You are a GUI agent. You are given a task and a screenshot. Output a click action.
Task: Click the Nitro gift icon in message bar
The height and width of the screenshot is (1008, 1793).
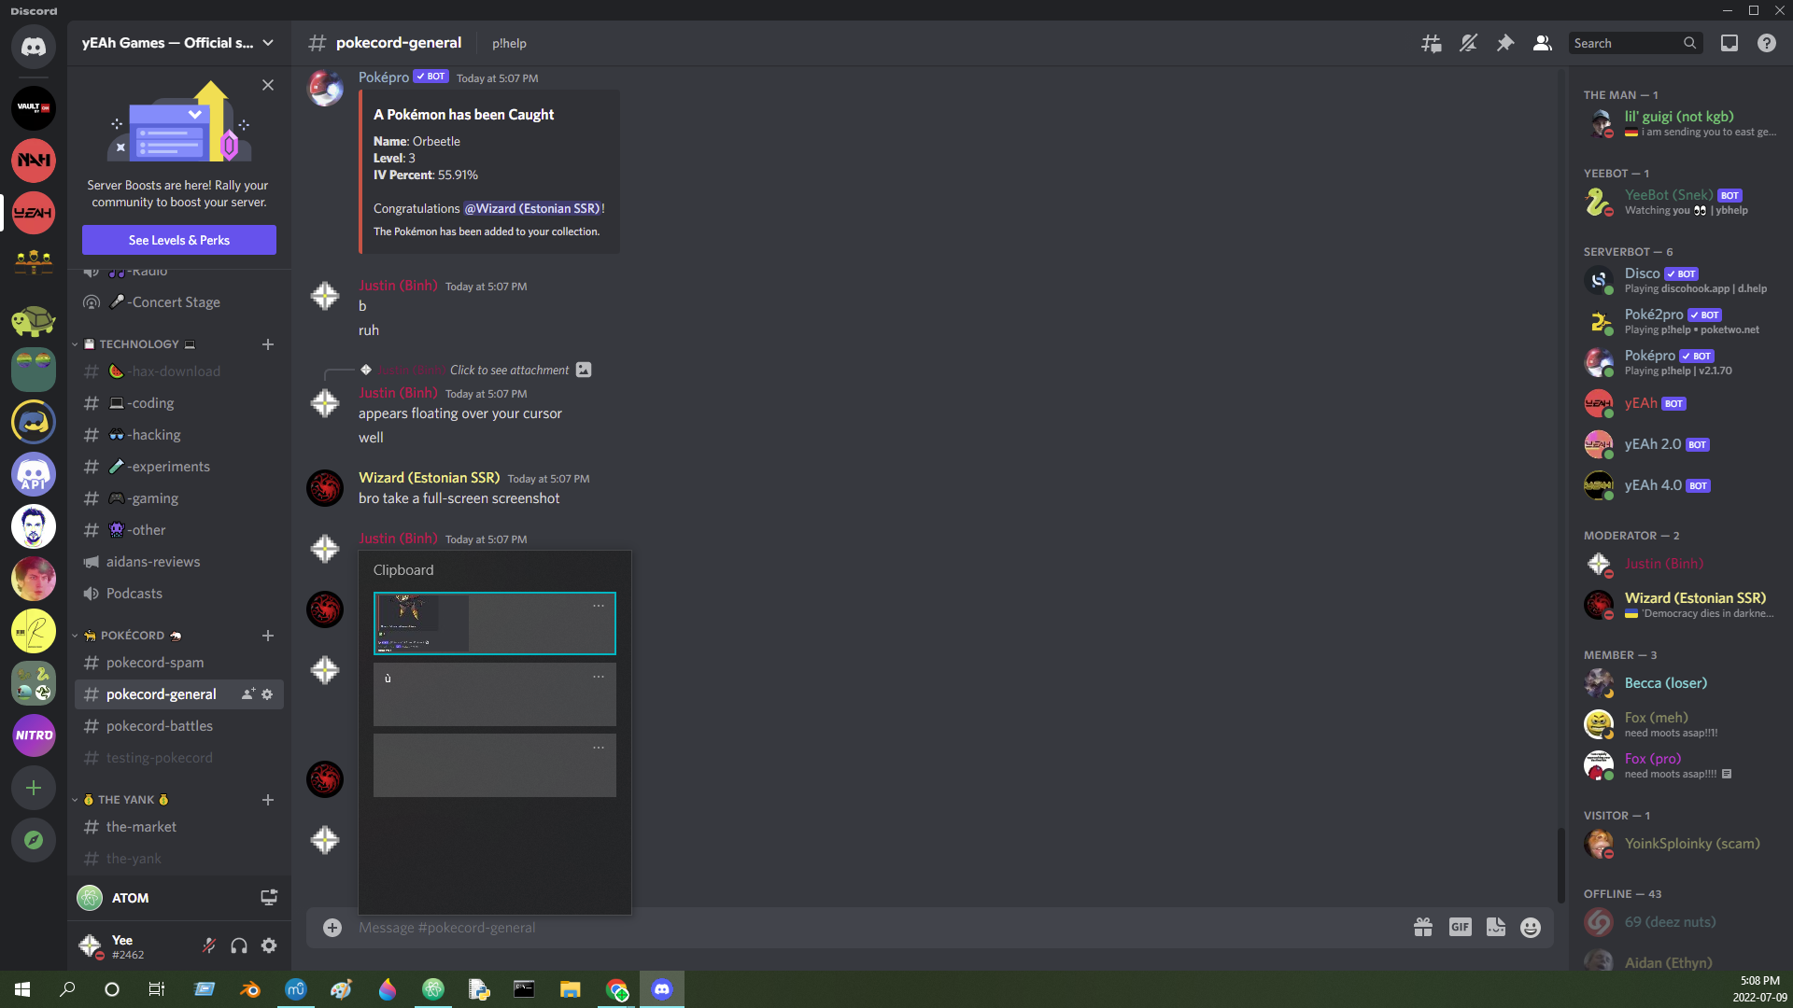pyautogui.click(x=1423, y=927)
